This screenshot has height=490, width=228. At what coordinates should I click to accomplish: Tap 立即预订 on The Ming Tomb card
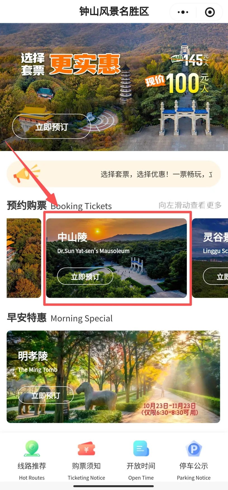[x=46, y=395]
